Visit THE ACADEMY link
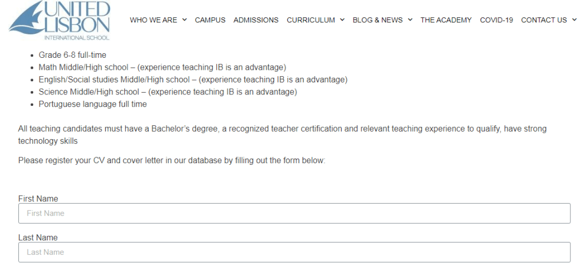Image resolution: width=586 pixels, height=265 pixels. [446, 20]
